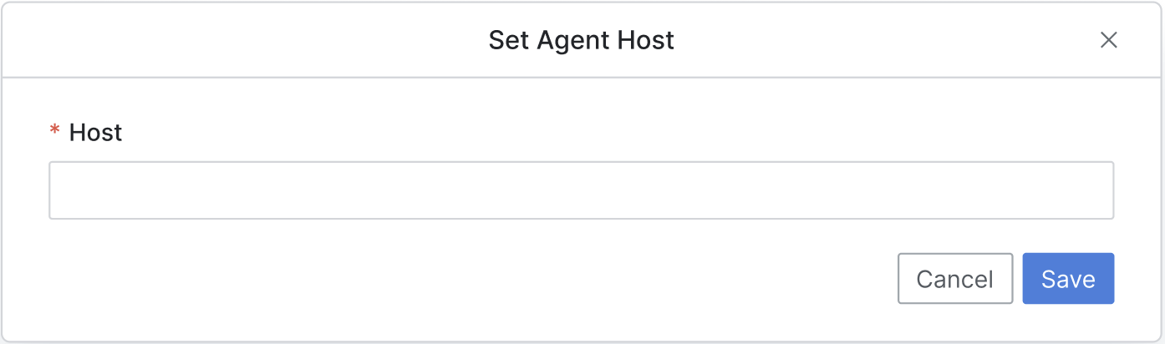Save the agent host setting
Screen dimensions: 1165x344
(x=1067, y=279)
